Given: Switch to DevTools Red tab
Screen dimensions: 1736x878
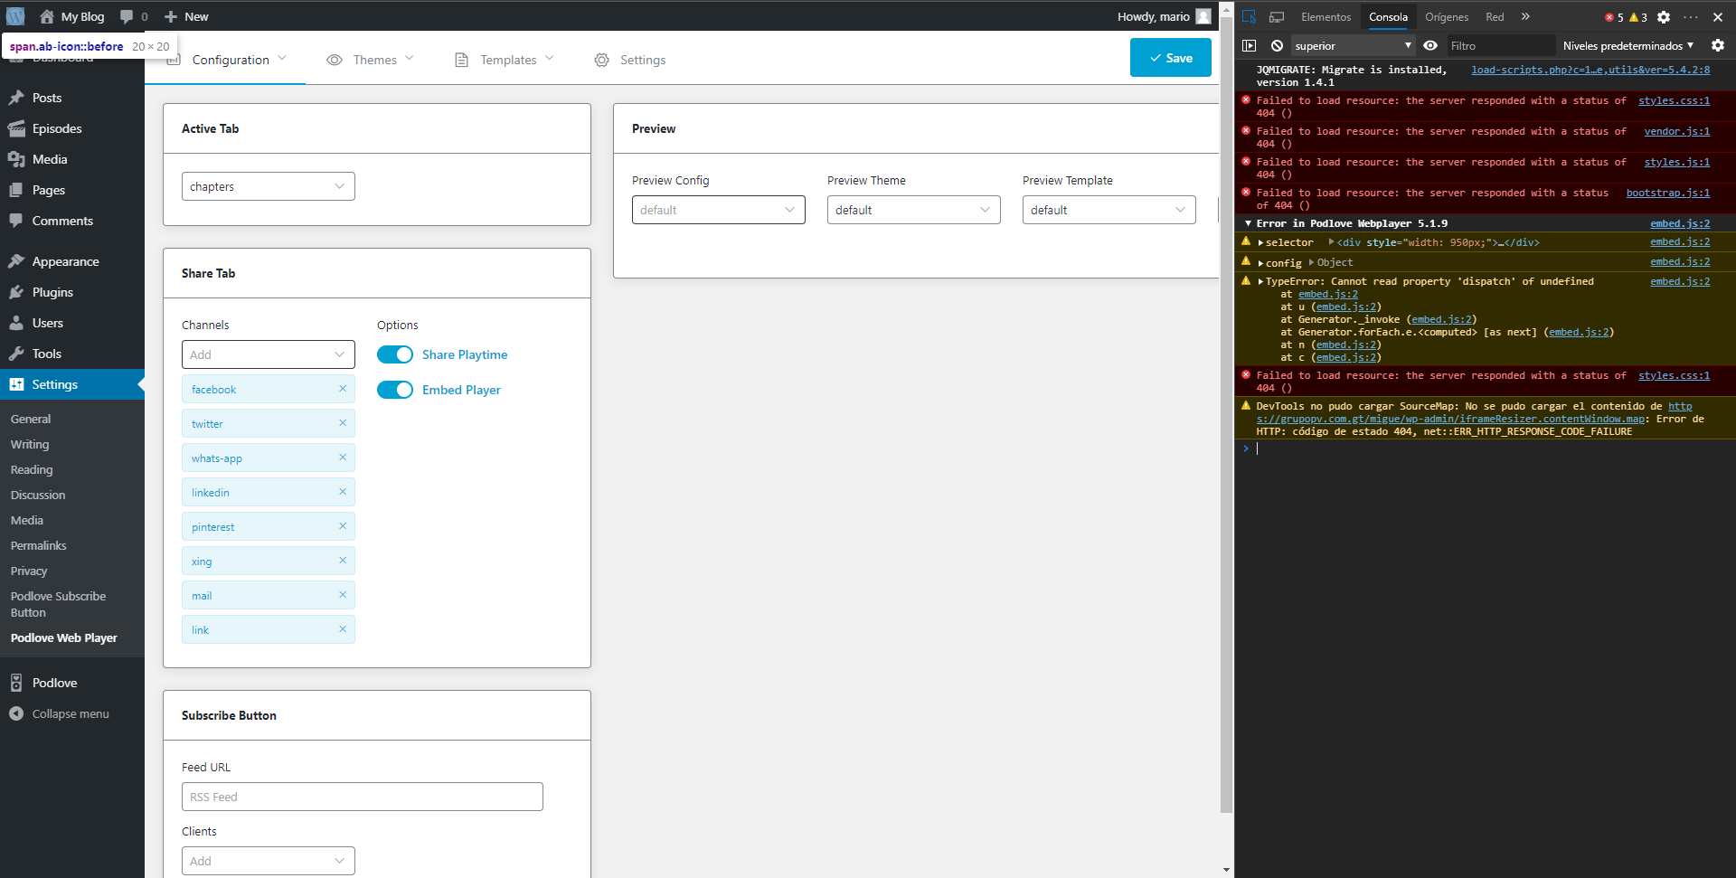Looking at the screenshot, I should (1495, 16).
